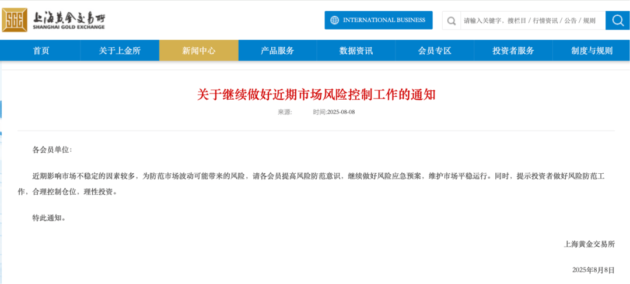Focus the keyword search input field
The height and width of the screenshot is (284, 630).
click(x=533, y=20)
